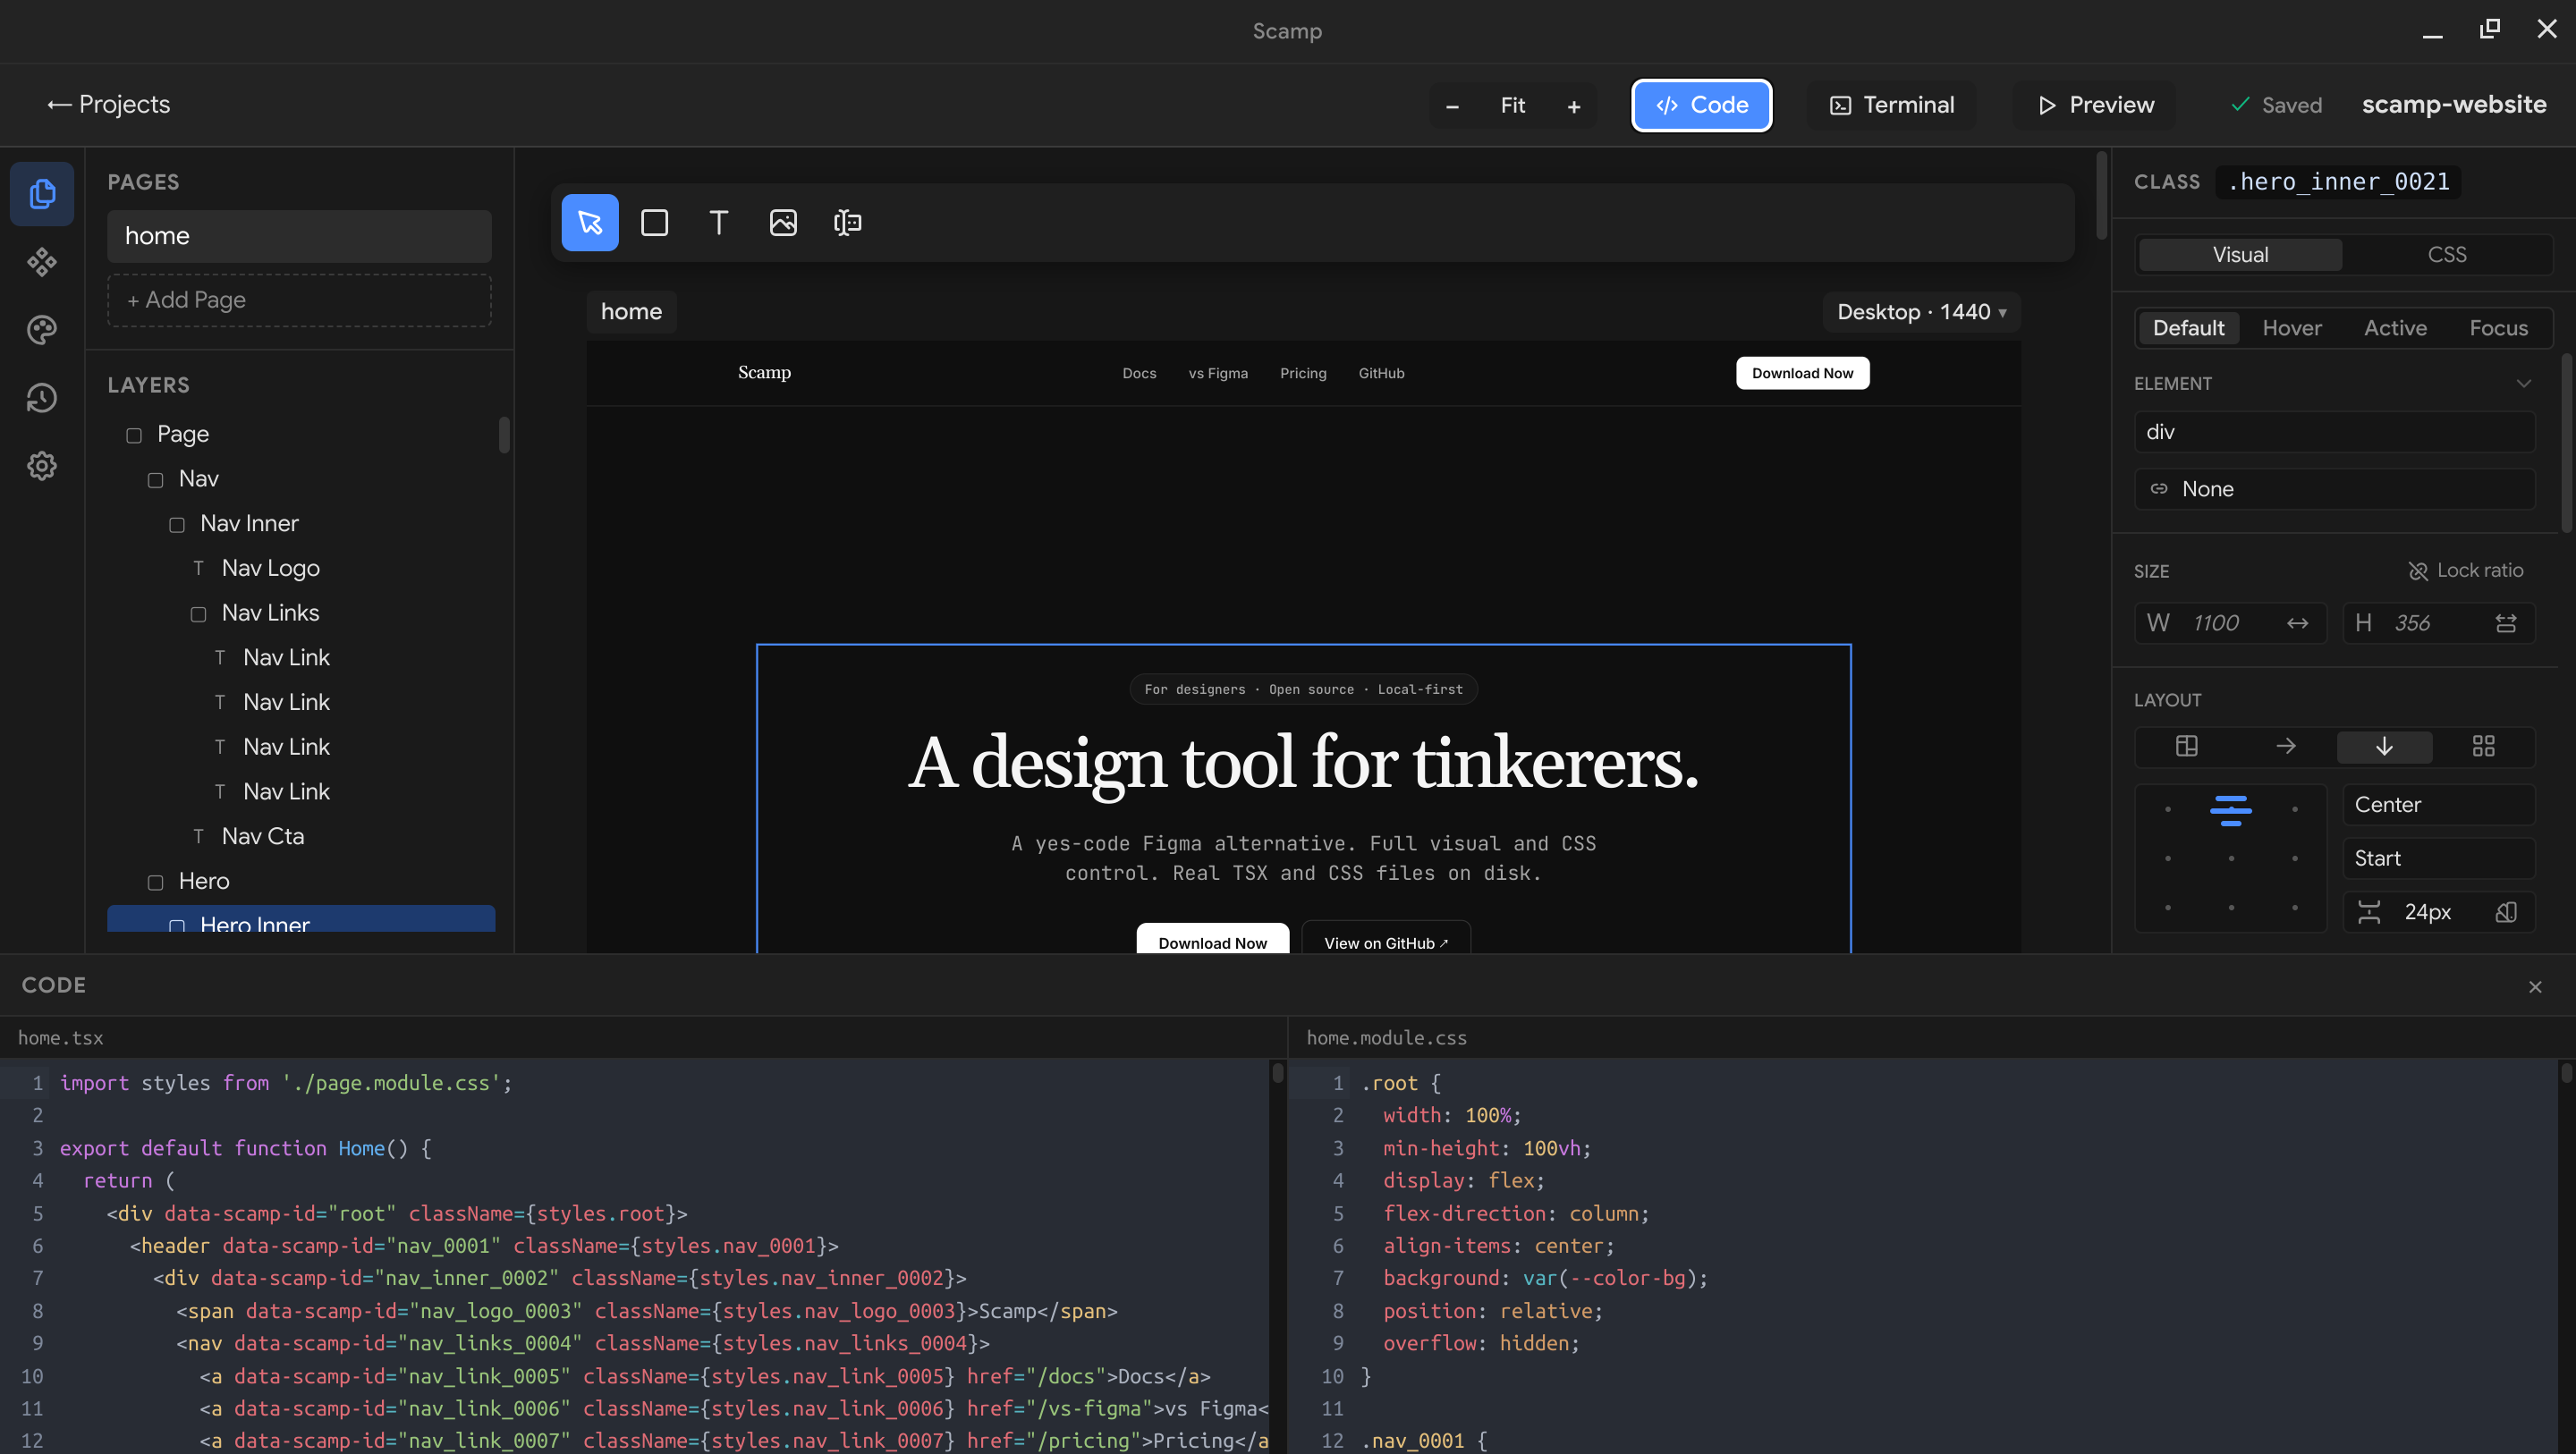Select the Hover state tab
This screenshot has height=1454, width=2576.
2292,328
